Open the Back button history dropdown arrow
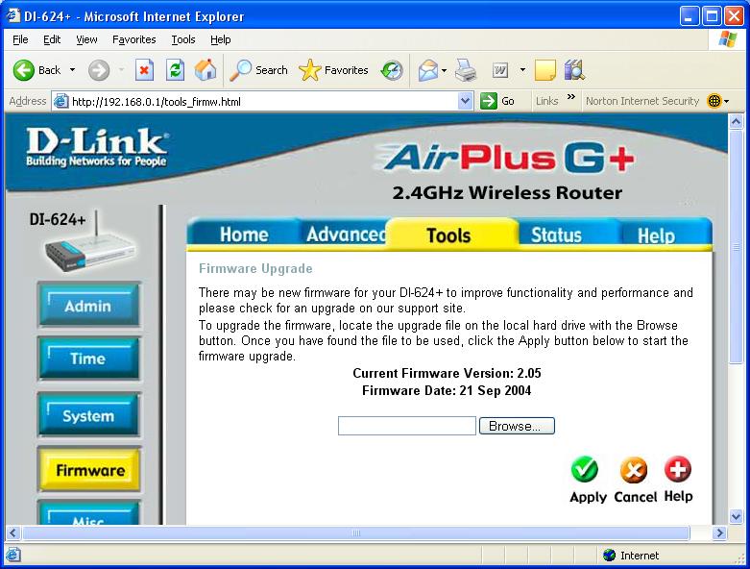750x569 pixels. pyautogui.click(x=72, y=70)
